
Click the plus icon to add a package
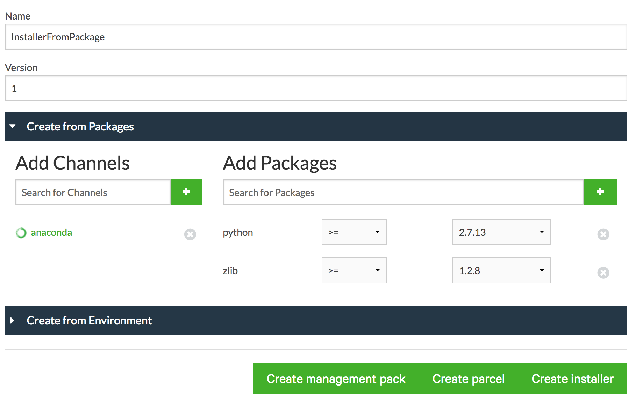(600, 192)
